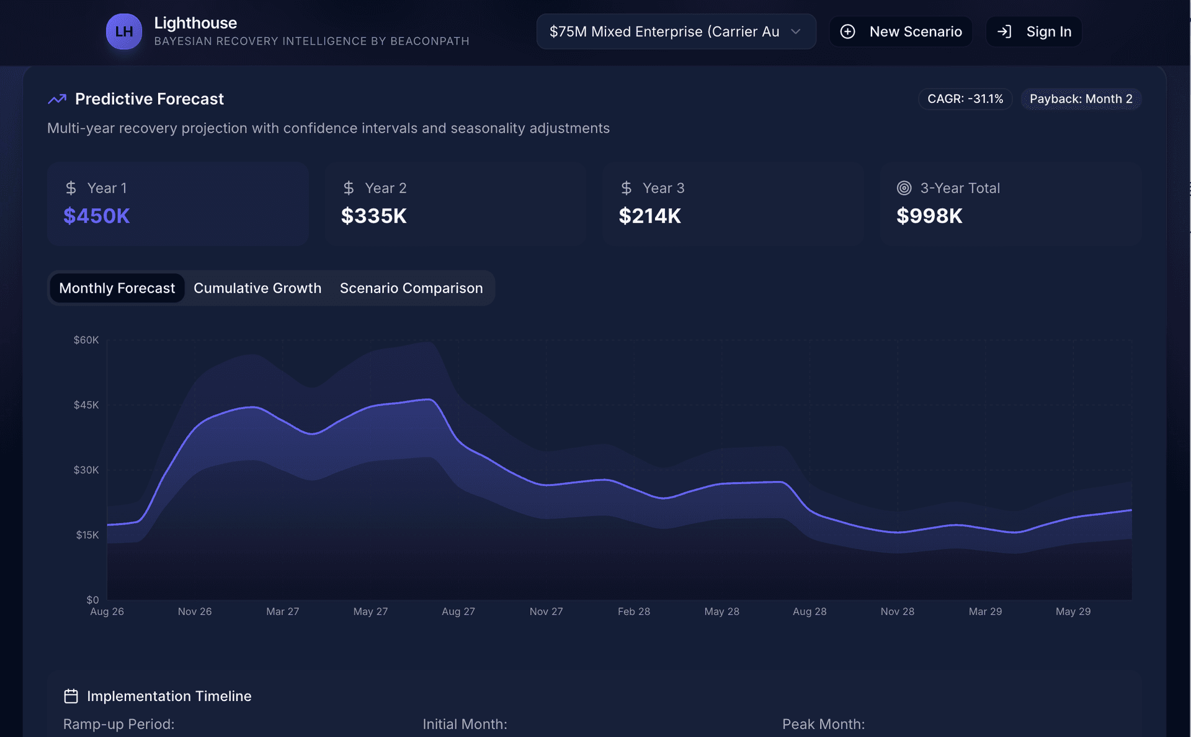Click the dollar icon beside Year 1
Image resolution: width=1191 pixels, height=737 pixels.
tap(71, 188)
